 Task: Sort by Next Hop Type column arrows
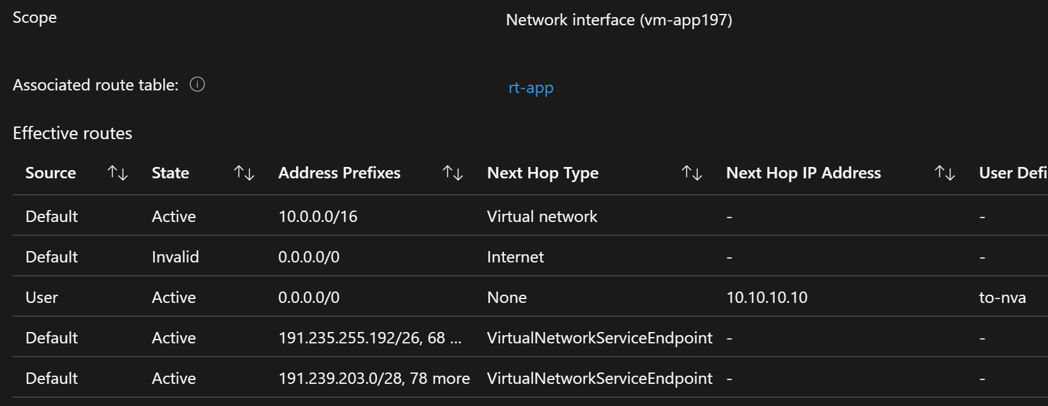[x=692, y=173]
